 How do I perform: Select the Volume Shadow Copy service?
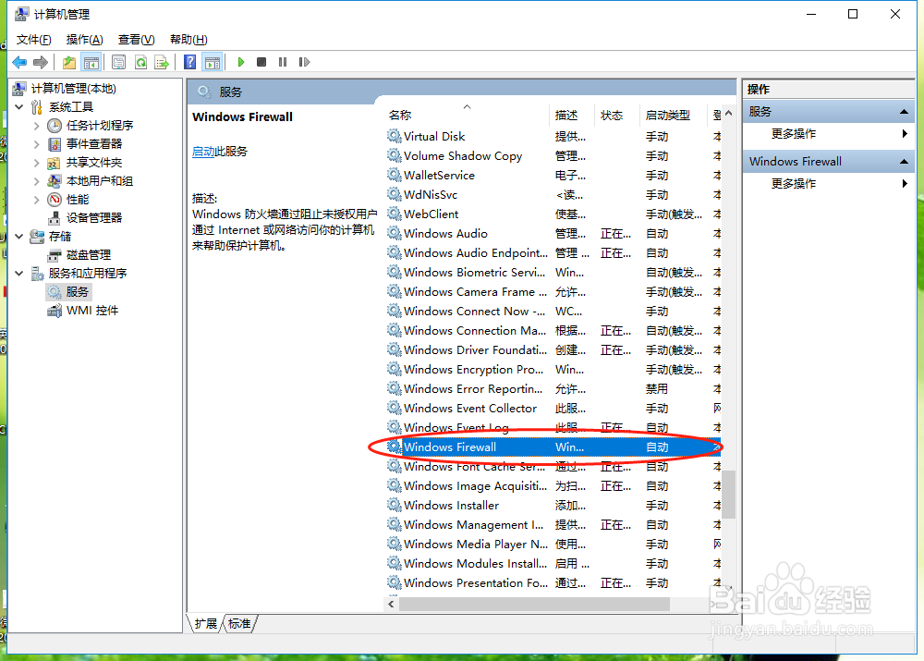point(553,155)
